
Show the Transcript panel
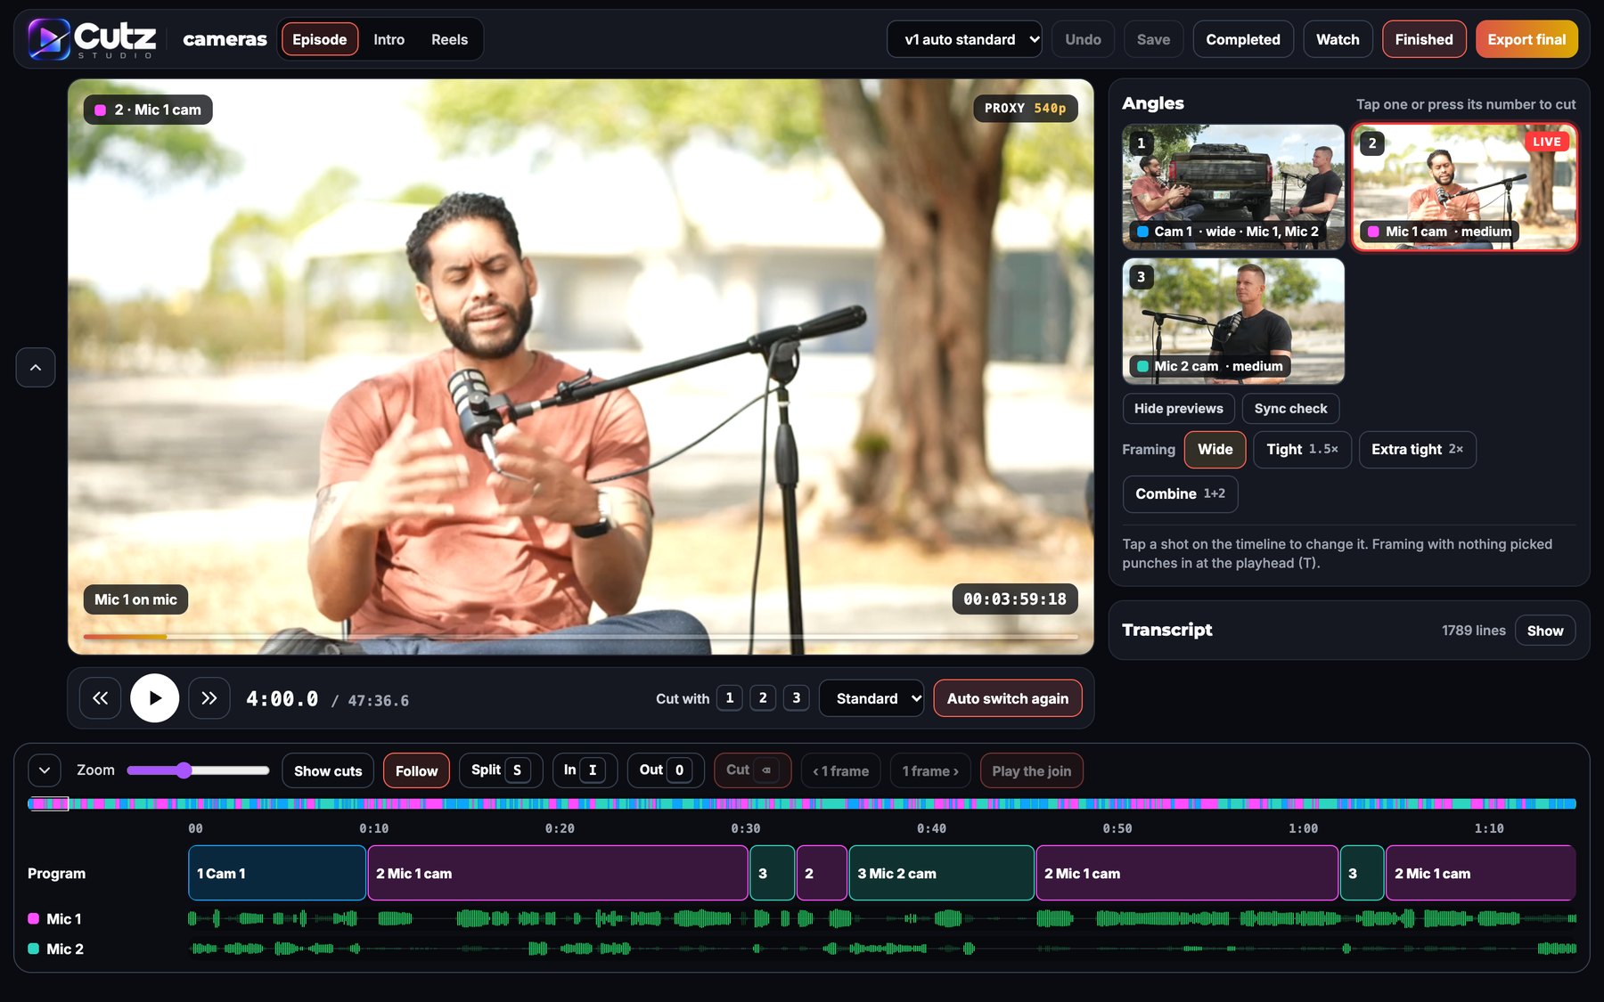coord(1545,631)
